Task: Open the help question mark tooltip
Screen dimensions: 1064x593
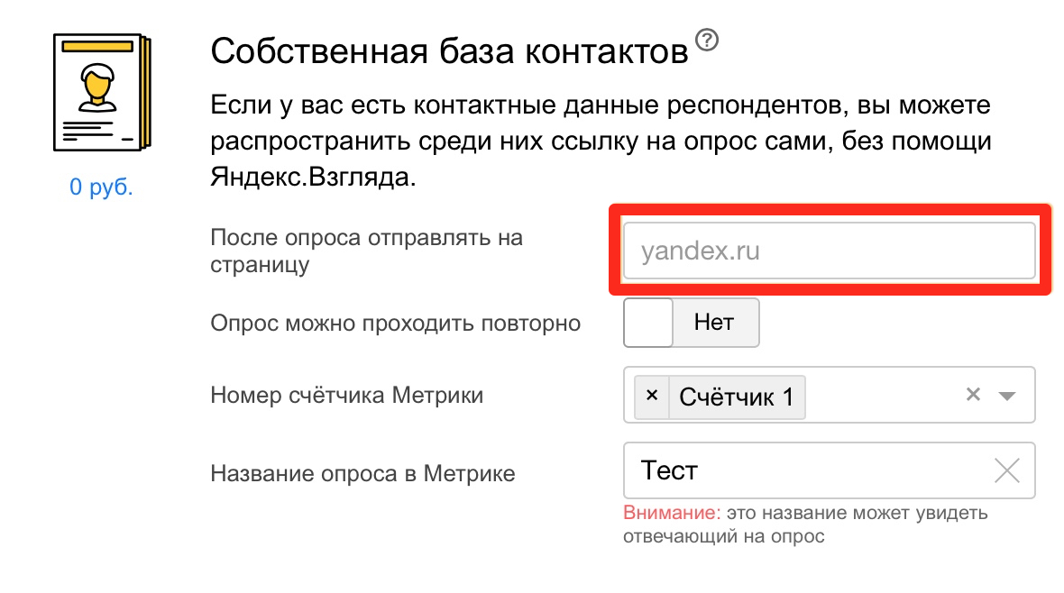Action: [709, 40]
